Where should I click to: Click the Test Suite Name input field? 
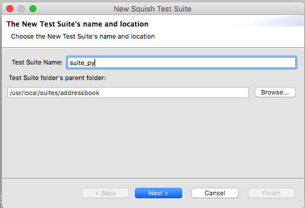(182, 63)
